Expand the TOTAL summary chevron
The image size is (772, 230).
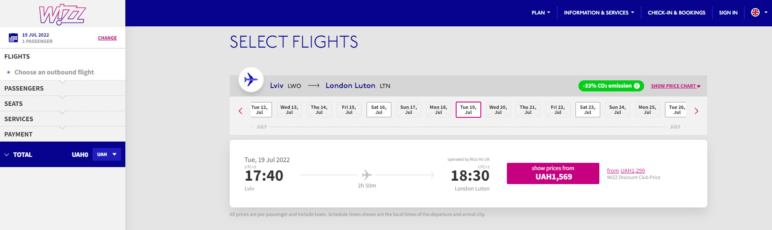(x=7, y=155)
